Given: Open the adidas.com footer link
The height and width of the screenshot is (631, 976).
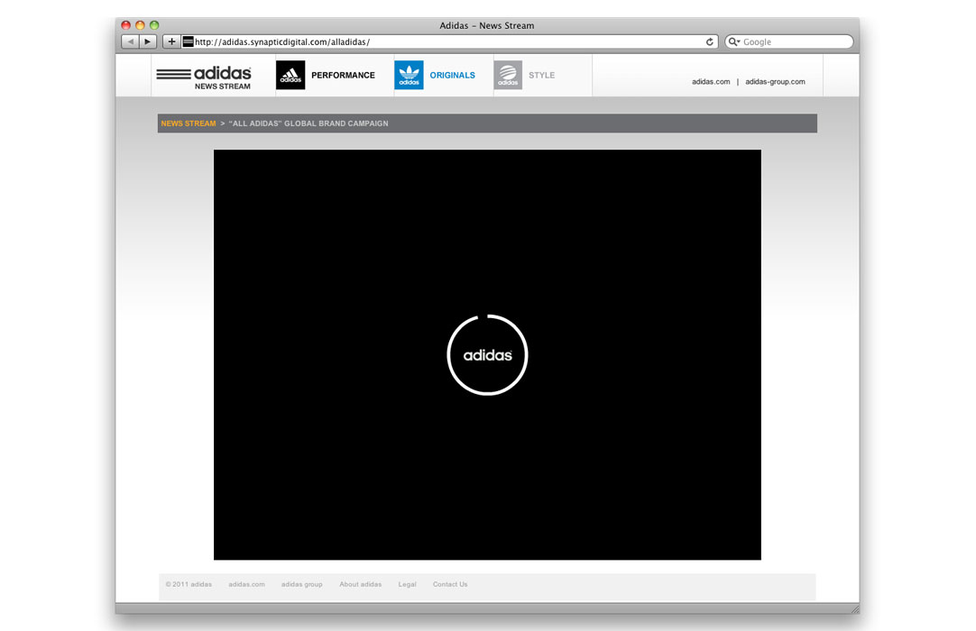Looking at the screenshot, I should point(246,584).
